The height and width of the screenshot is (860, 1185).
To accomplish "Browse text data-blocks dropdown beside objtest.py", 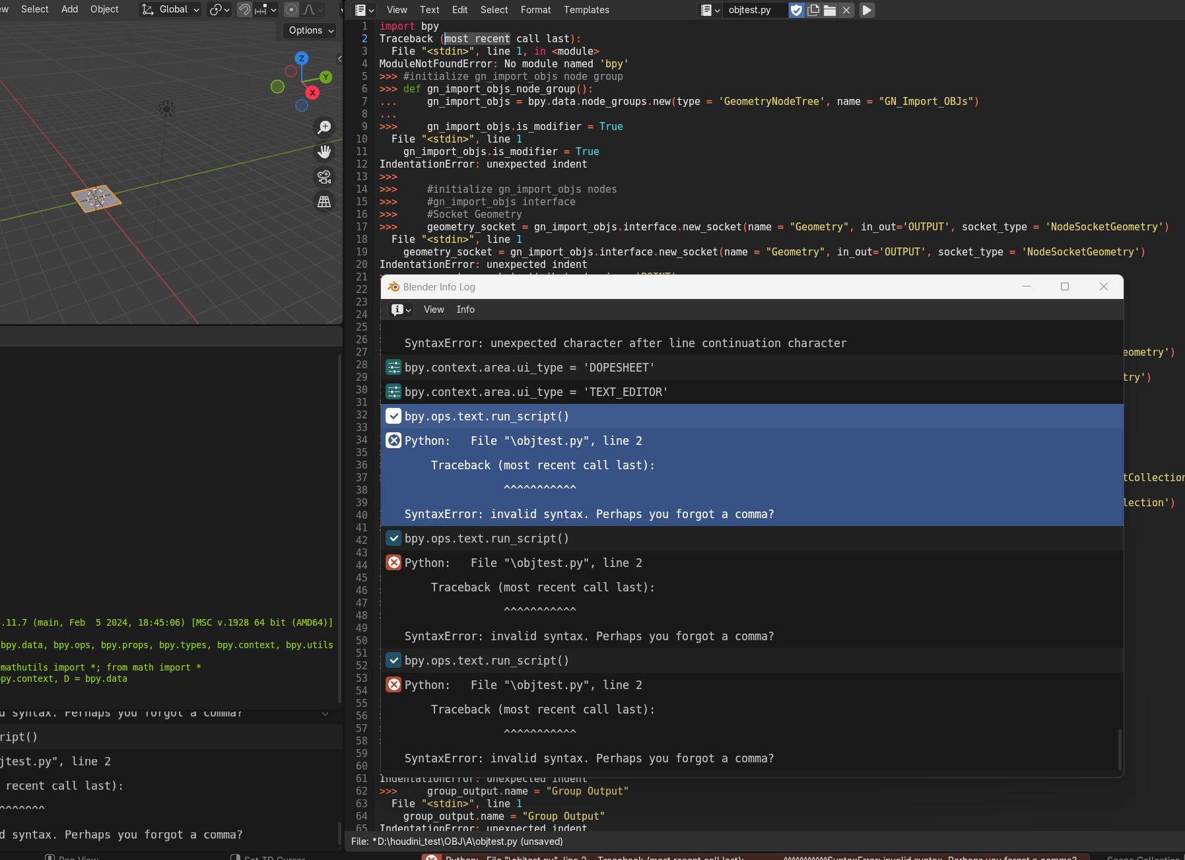I will coord(710,10).
